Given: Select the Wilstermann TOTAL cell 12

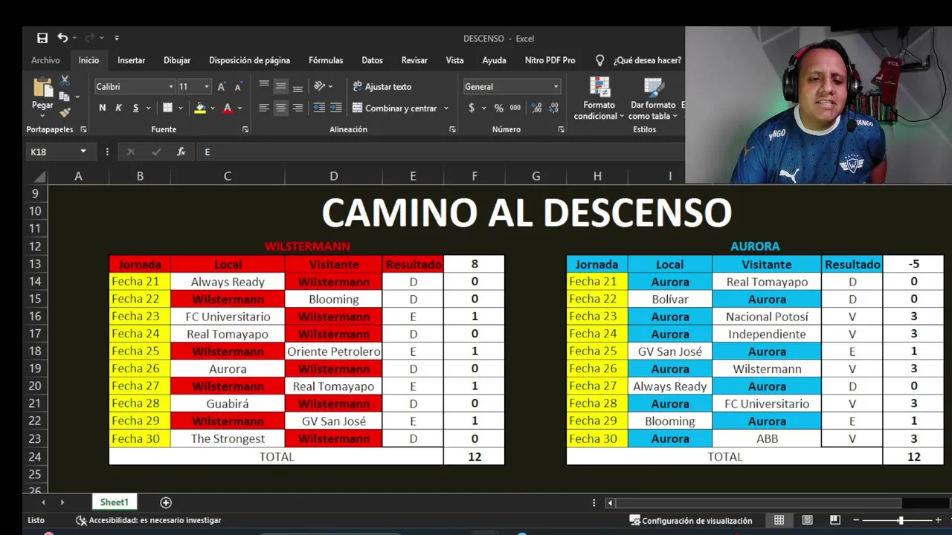Looking at the screenshot, I should coord(475,456).
